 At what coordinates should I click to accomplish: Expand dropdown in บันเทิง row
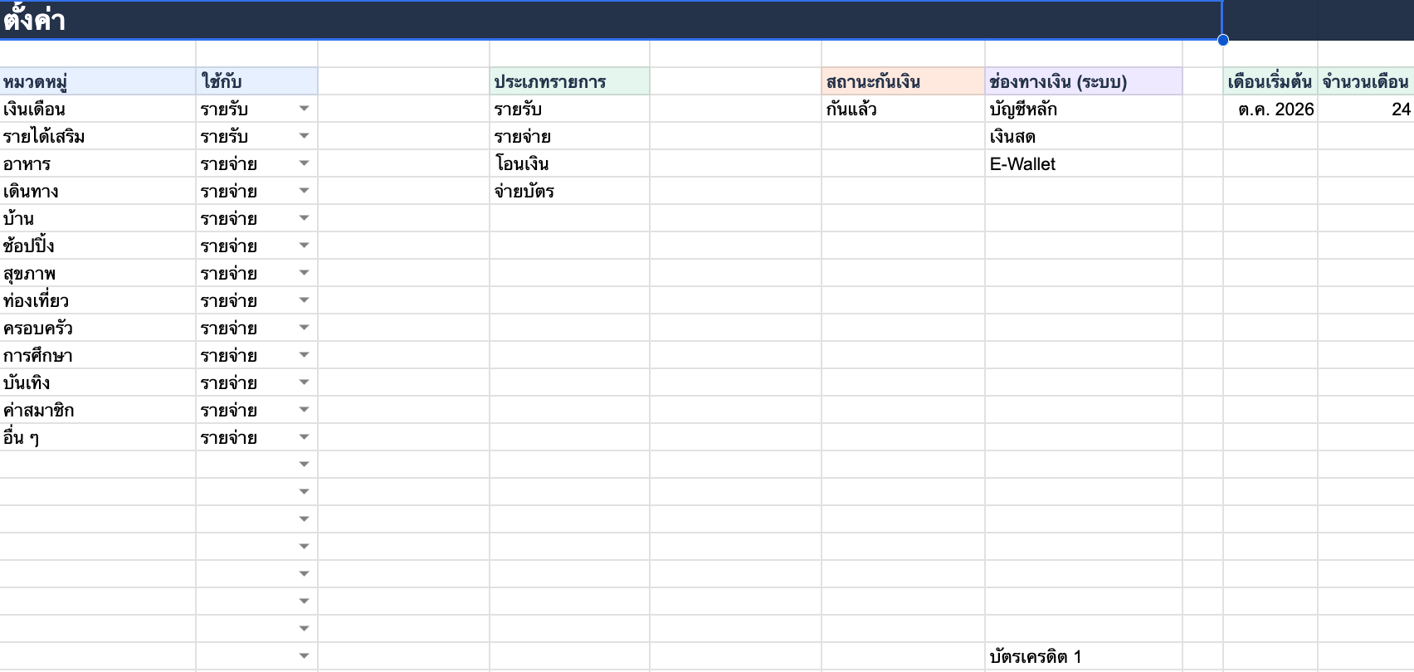304,382
